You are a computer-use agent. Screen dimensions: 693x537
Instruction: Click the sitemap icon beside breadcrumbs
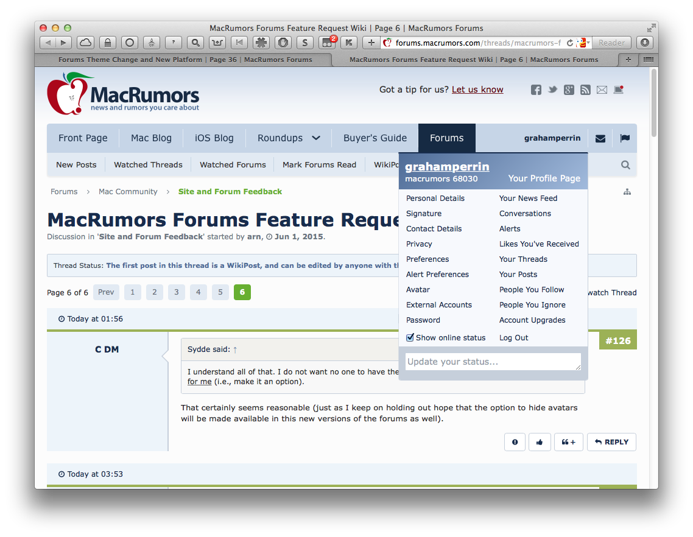[627, 192]
